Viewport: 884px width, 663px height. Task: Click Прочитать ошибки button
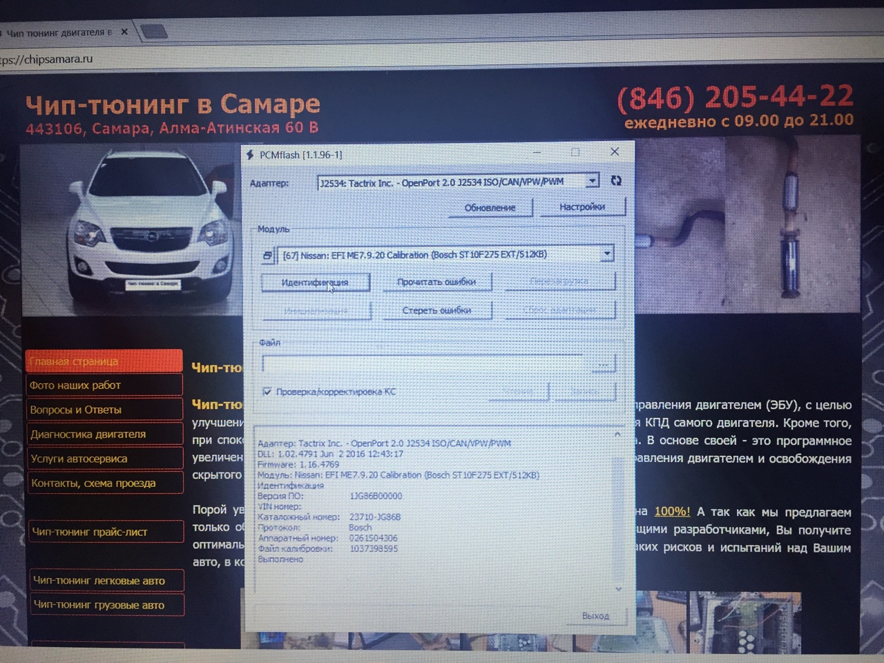(436, 282)
